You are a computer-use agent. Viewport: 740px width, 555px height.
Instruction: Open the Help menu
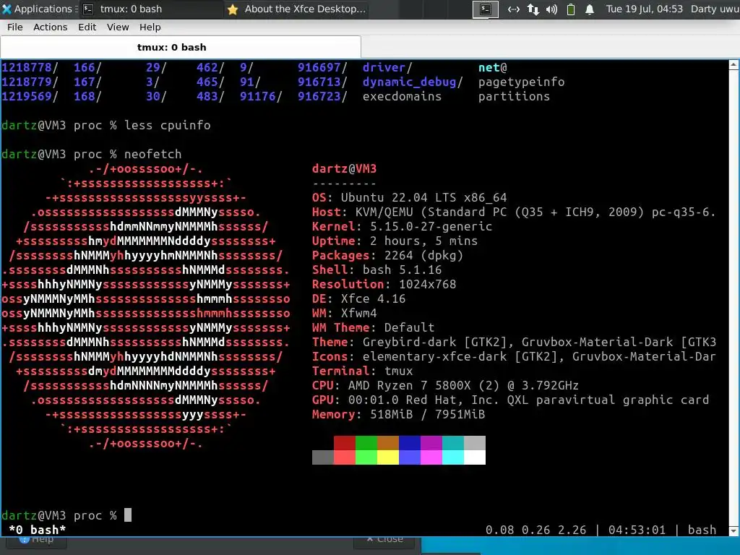[x=150, y=27]
